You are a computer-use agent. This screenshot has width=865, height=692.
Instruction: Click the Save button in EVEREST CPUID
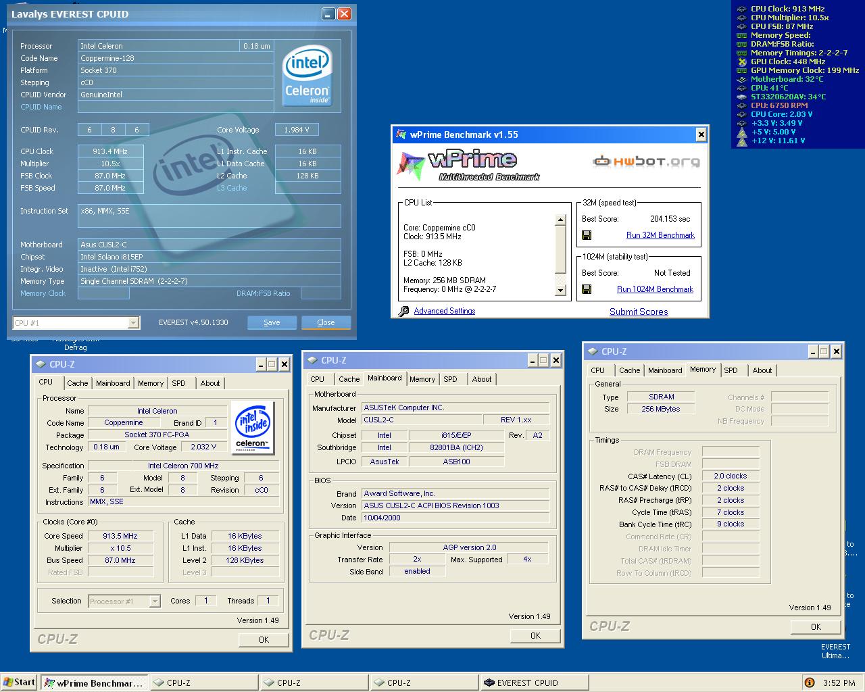click(272, 322)
